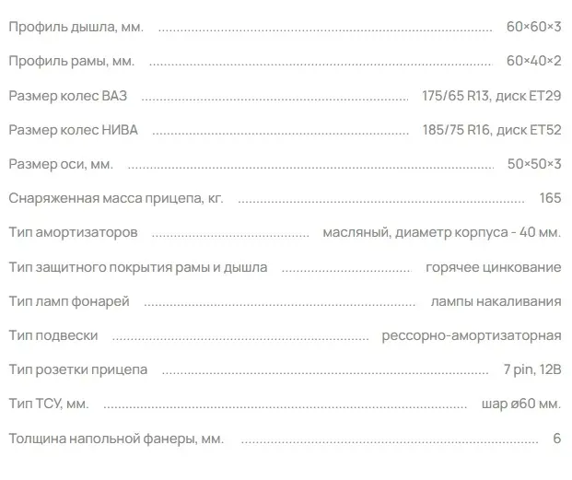Select the 'лампы накаливания' lamp type value
Viewport: 572px width, 480px height.
496,301
